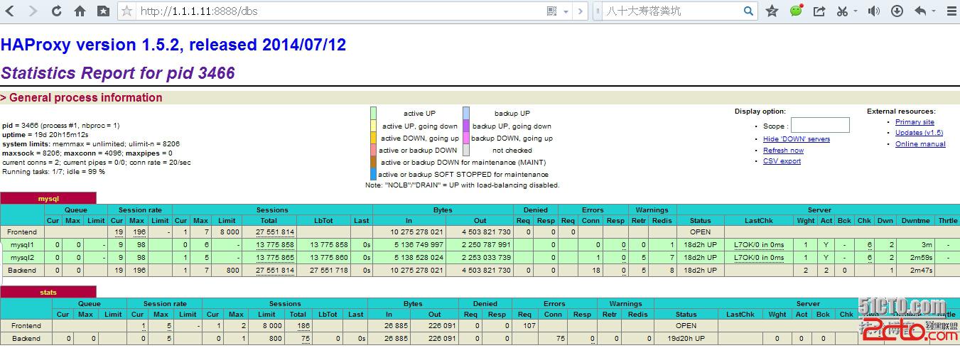Open the Online manual link

coord(920,144)
